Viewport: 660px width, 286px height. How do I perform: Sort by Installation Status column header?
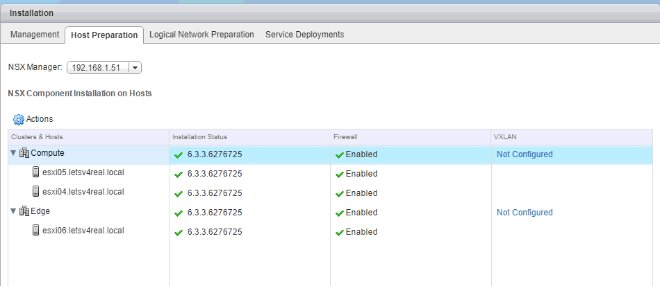pos(200,137)
